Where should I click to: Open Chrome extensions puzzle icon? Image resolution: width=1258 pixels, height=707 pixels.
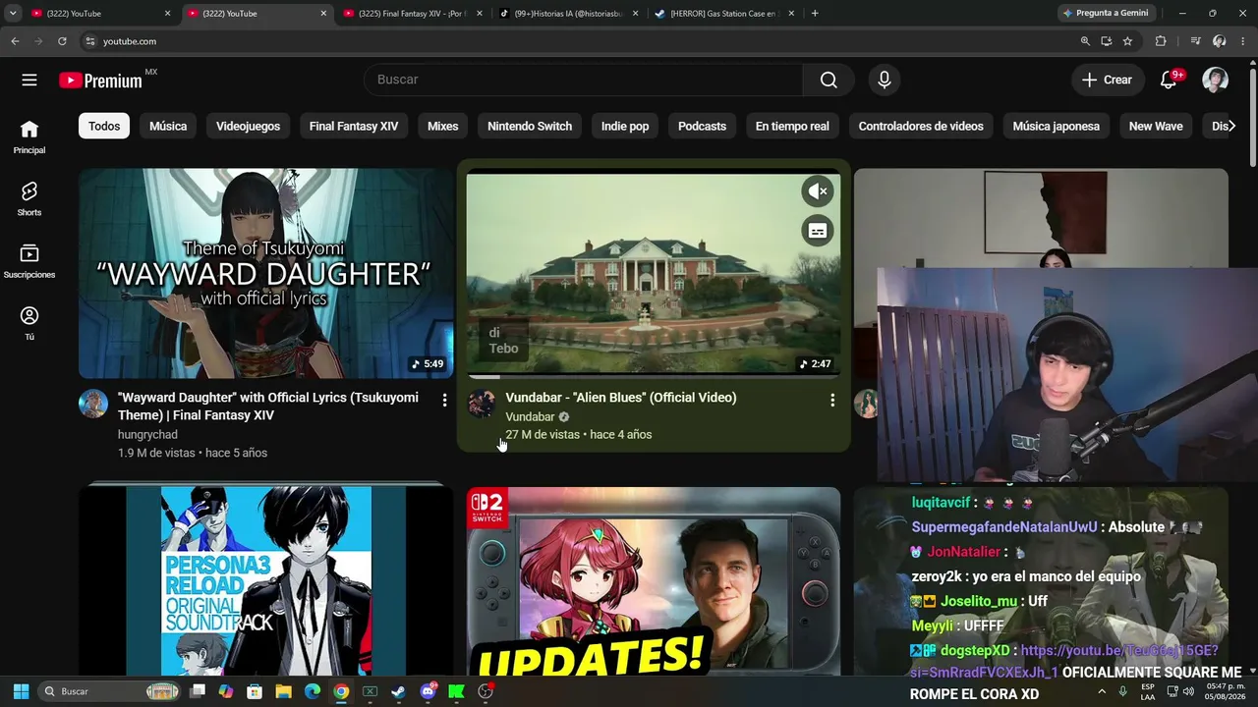[x=1161, y=41]
